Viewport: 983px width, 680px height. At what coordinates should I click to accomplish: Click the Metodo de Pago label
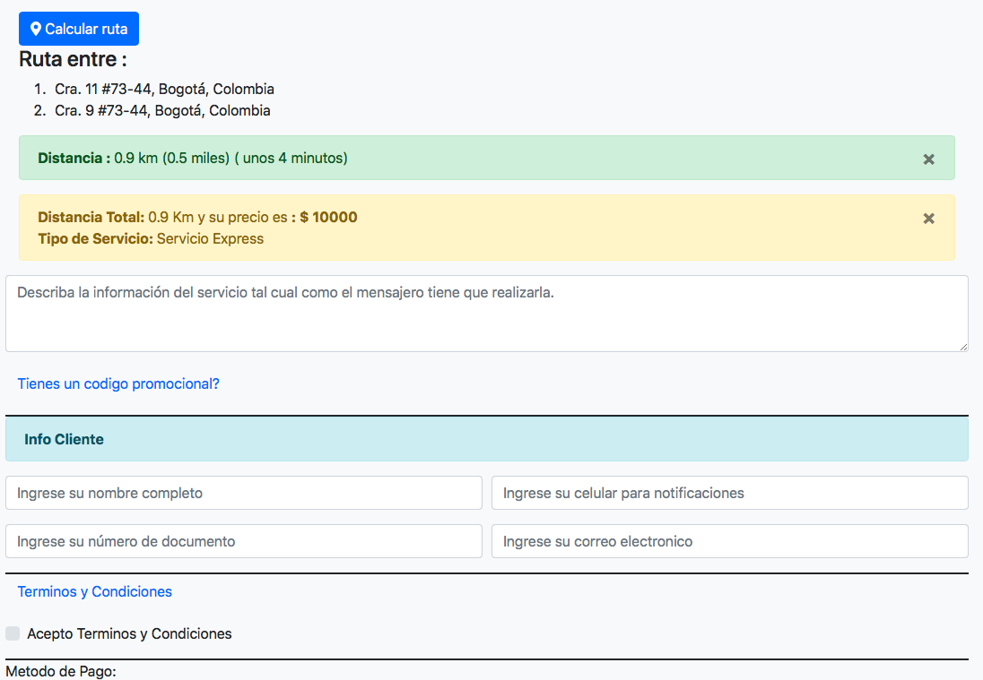point(61,670)
